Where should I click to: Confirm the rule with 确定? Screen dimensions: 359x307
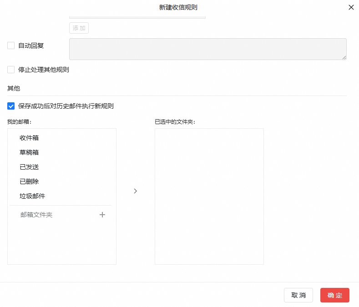334,295
